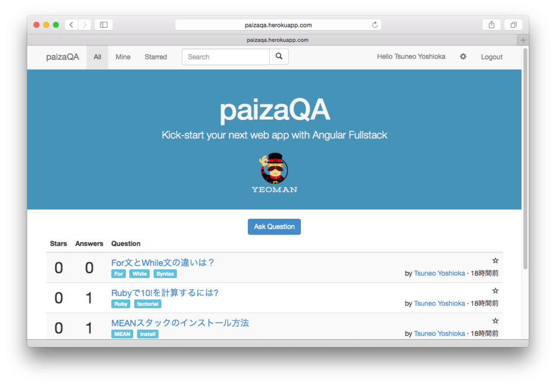Image resolution: width=556 pixels, height=386 pixels.
Task: Open Tsuneo Yoshioka on the MEAN question
Action: click(439, 333)
